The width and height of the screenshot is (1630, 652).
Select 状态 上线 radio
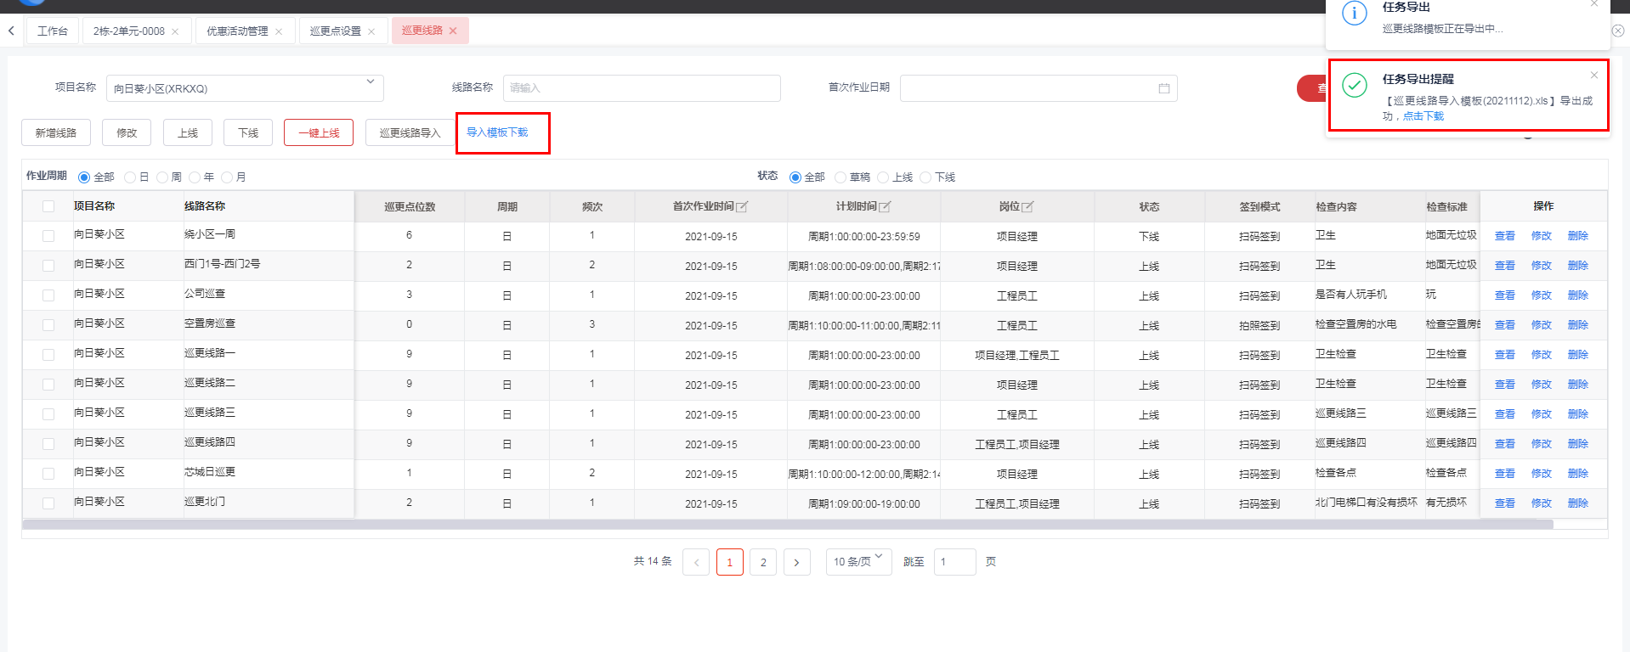[x=883, y=177]
